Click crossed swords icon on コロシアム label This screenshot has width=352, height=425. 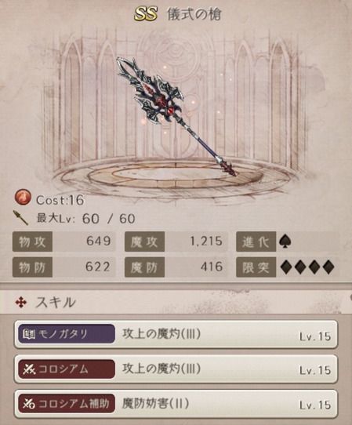(29, 369)
